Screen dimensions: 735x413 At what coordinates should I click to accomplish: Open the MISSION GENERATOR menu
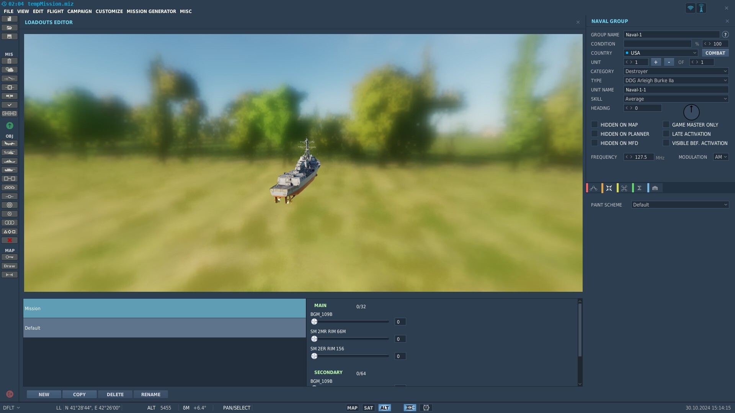coord(151,11)
